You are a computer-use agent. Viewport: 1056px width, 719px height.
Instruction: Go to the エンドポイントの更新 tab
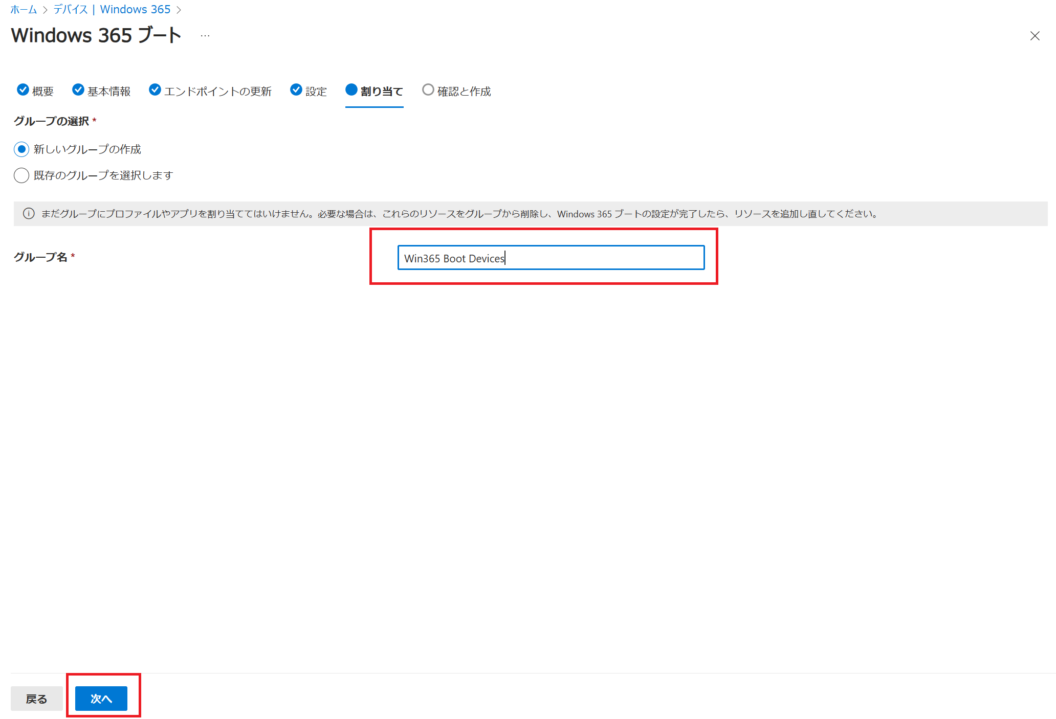click(x=217, y=92)
